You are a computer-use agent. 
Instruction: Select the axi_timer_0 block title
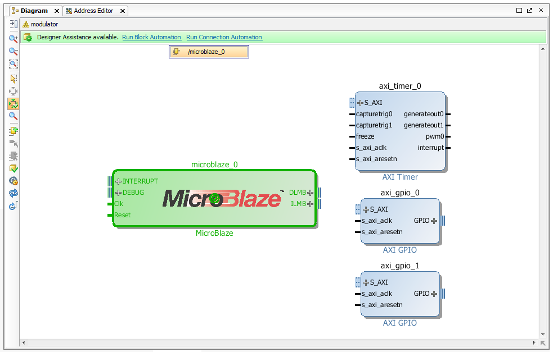(400, 86)
